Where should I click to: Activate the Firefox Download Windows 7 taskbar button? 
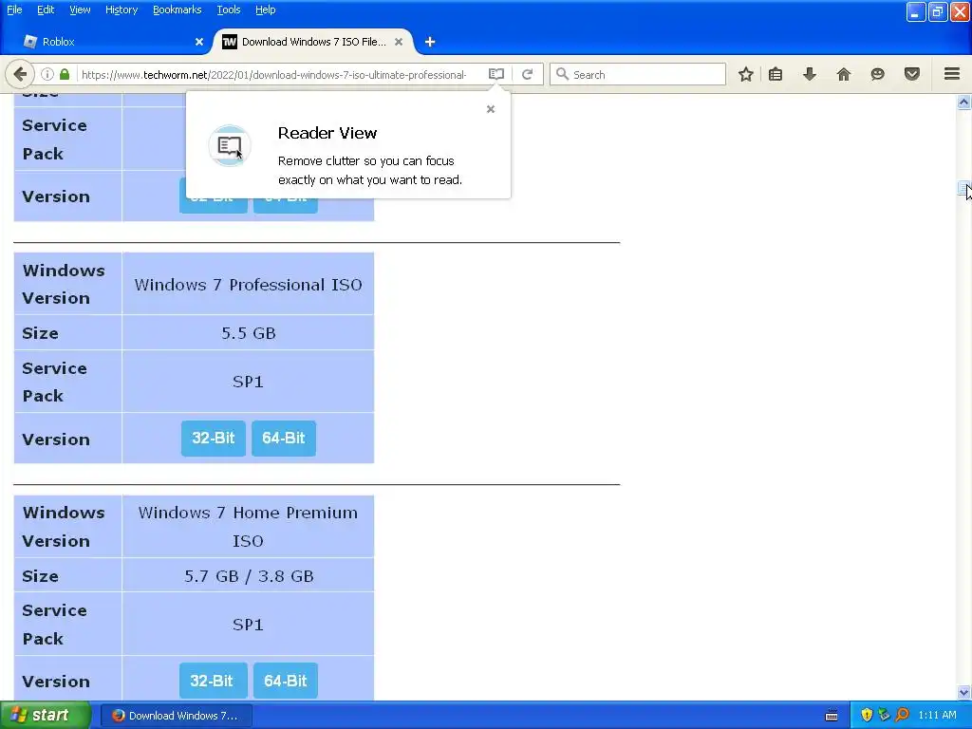click(176, 716)
